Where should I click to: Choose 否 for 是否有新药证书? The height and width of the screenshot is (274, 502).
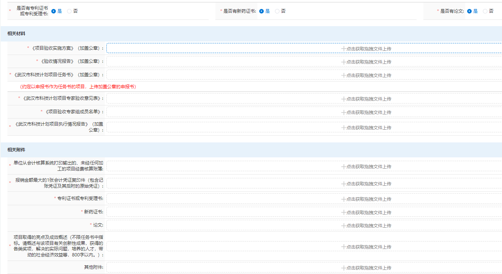(x=277, y=11)
